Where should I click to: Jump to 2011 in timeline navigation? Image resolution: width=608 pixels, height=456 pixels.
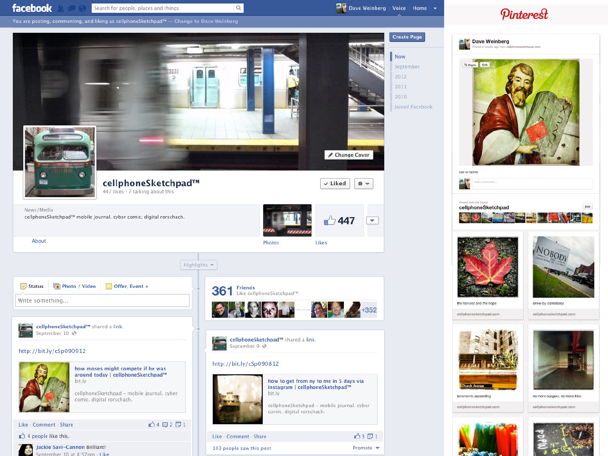(x=400, y=86)
